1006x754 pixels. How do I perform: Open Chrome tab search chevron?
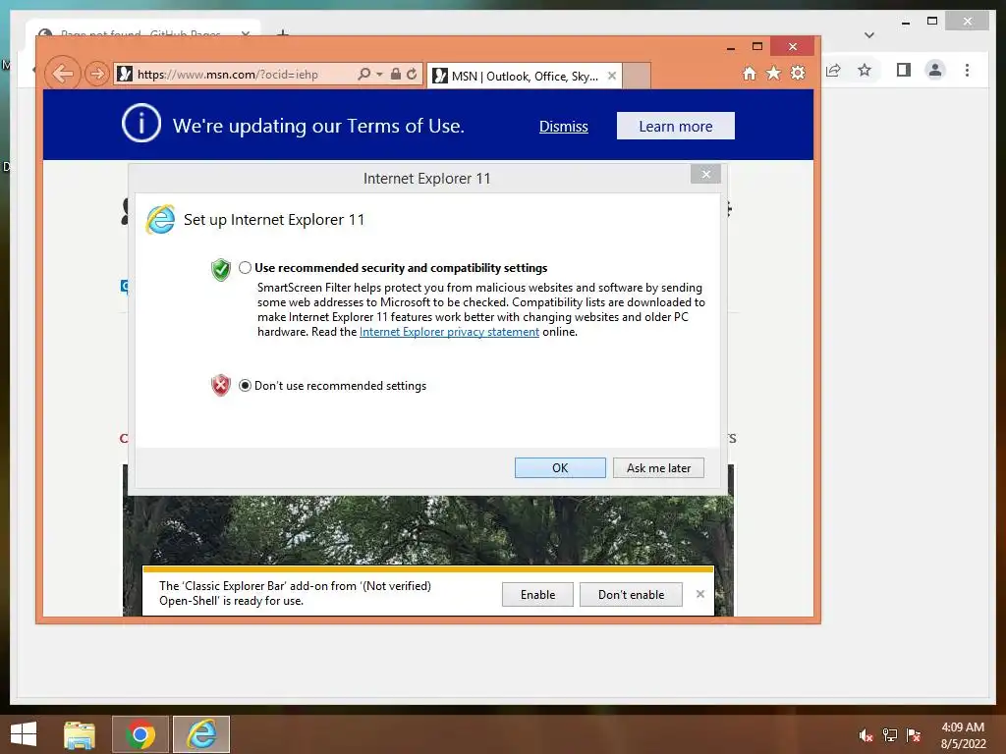(869, 35)
